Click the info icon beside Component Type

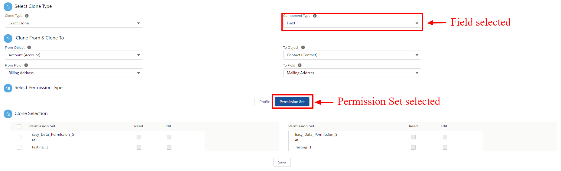[315, 16]
